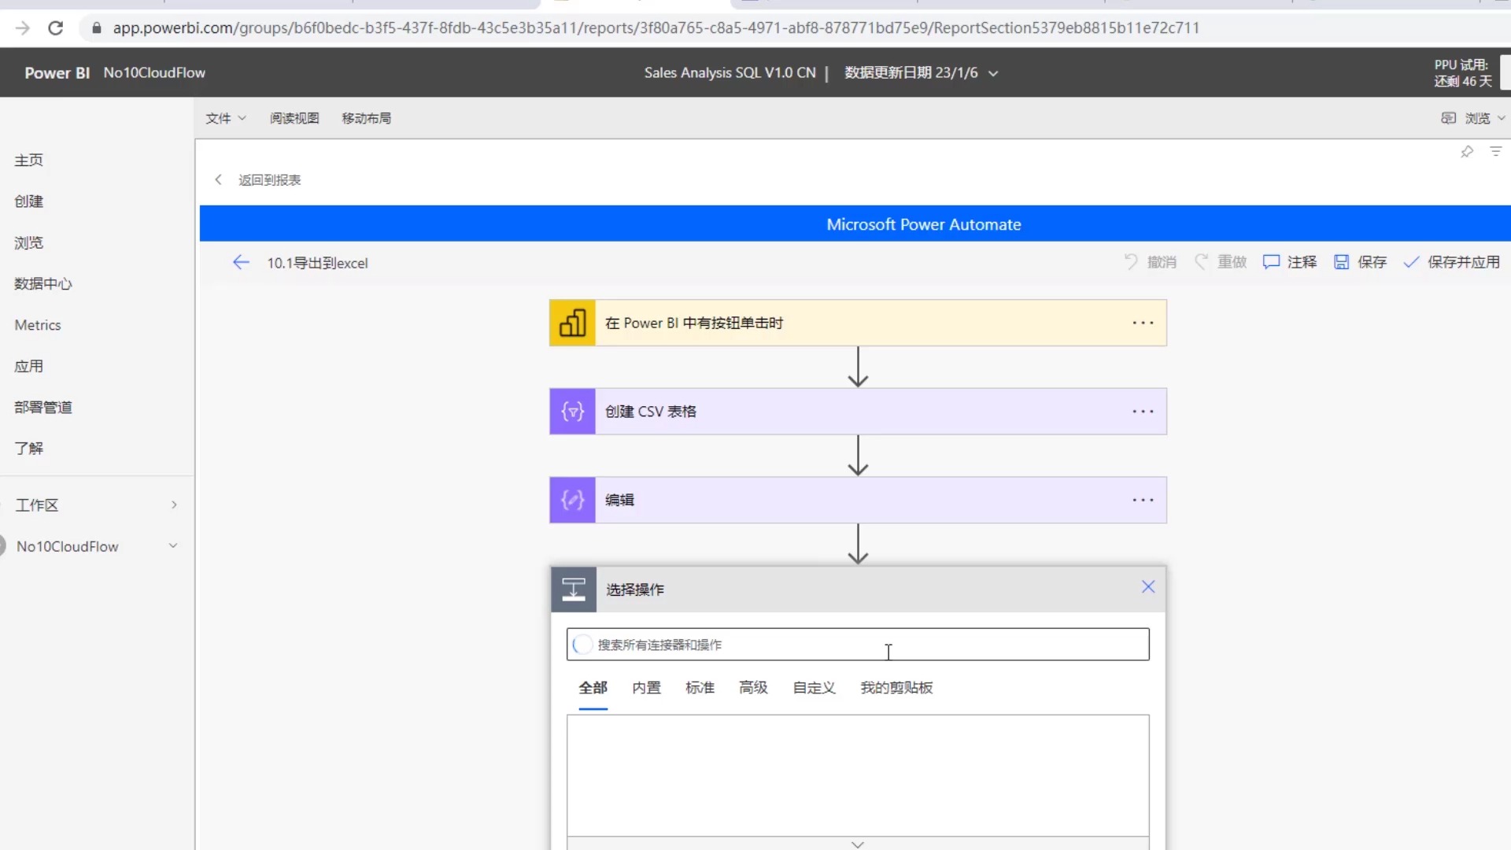Click 返回到报表 link

click(x=269, y=180)
